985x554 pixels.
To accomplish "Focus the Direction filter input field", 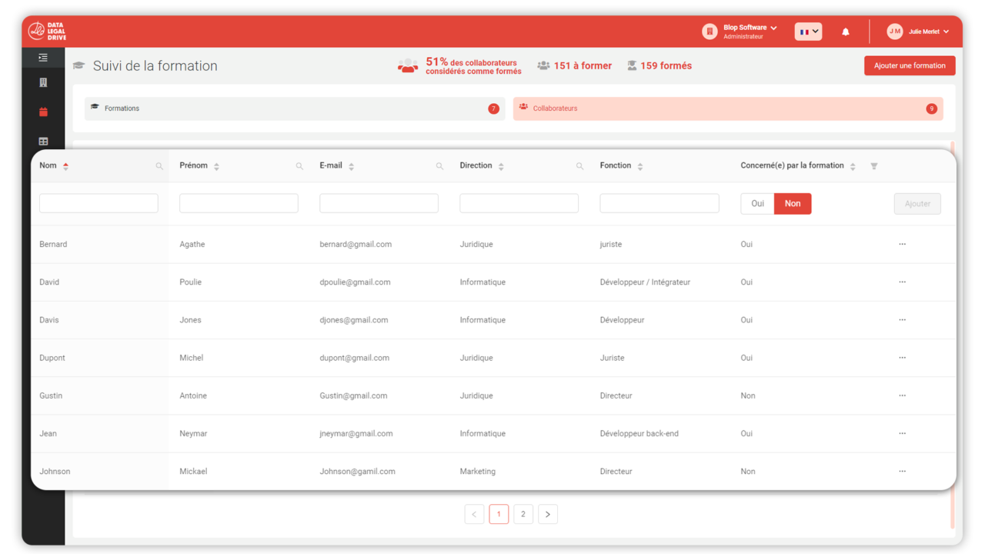I will tap(519, 203).
